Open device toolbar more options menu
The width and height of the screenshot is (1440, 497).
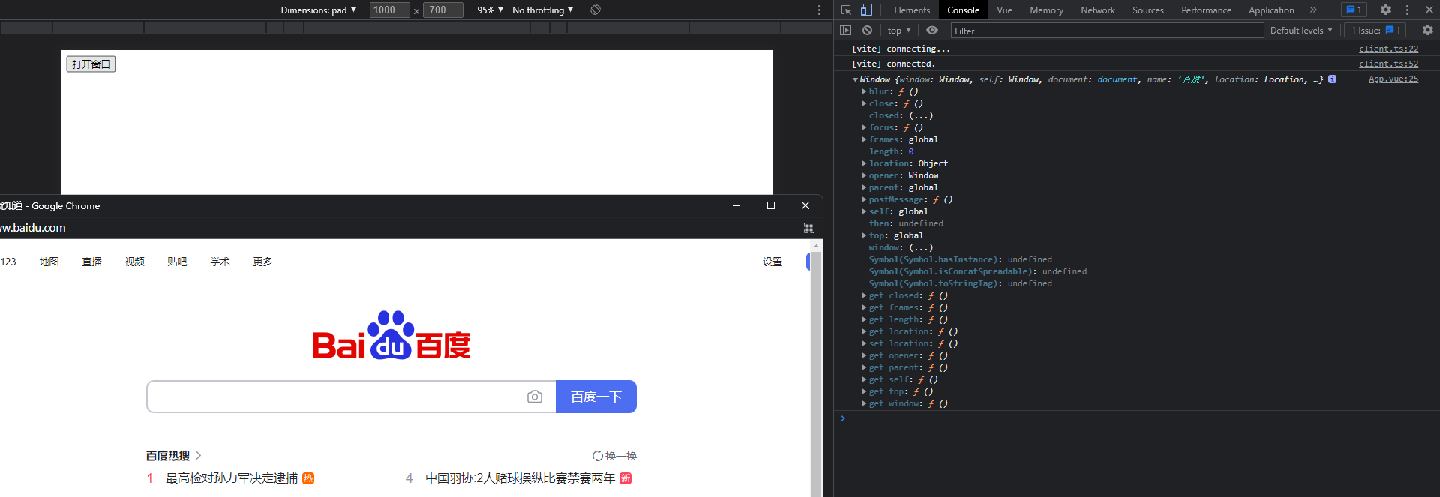coord(819,10)
